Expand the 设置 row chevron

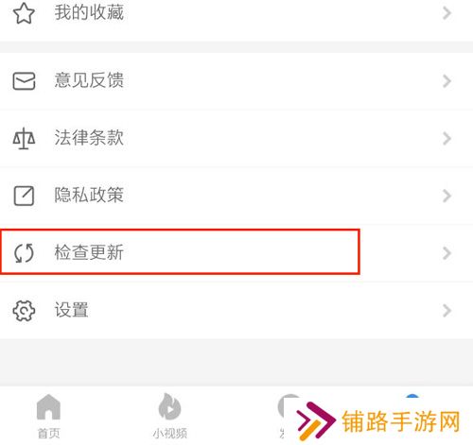[447, 311]
